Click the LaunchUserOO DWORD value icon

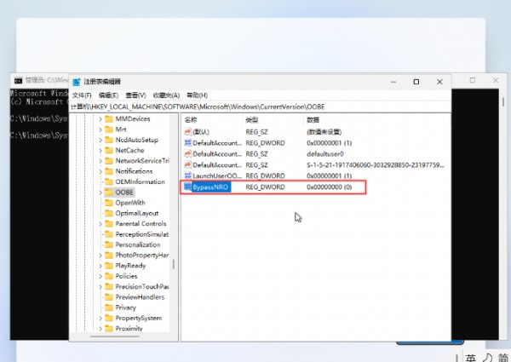(187, 176)
